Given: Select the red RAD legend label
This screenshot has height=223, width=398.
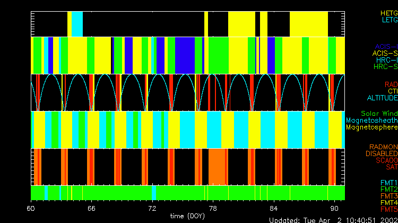Looking at the screenshot, I should point(391,84).
